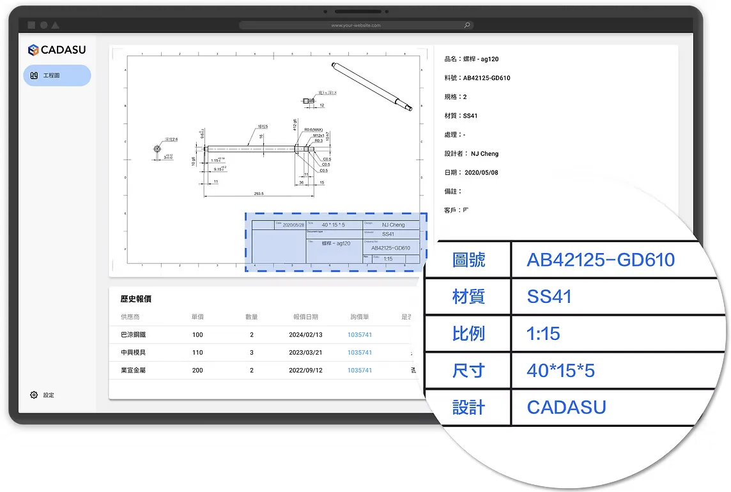Click quote date 2023/03/21
The height and width of the screenshot is (492, 731).
pyautogui.click(x=305, y=353)
